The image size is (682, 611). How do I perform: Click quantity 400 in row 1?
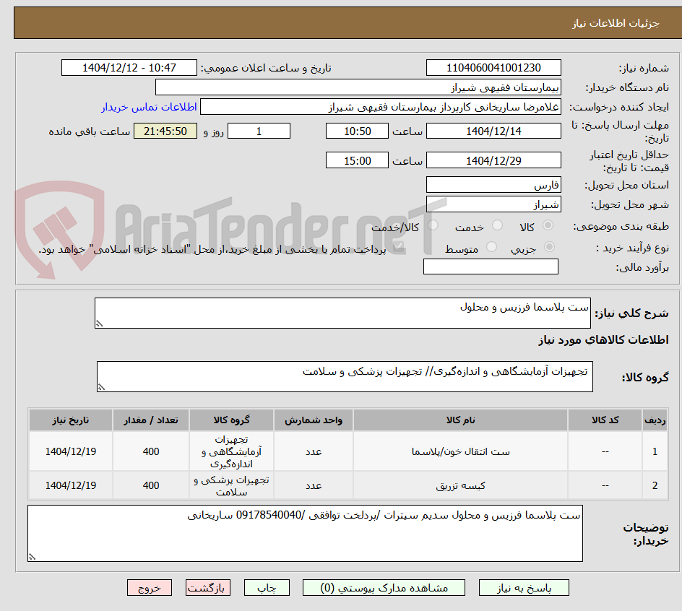[151, 452]
